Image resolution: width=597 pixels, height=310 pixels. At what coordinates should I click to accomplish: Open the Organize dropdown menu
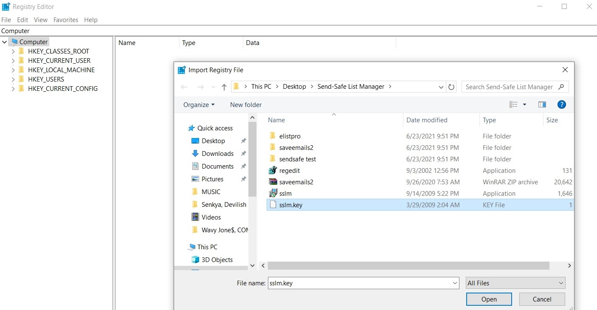coord(199,104)
